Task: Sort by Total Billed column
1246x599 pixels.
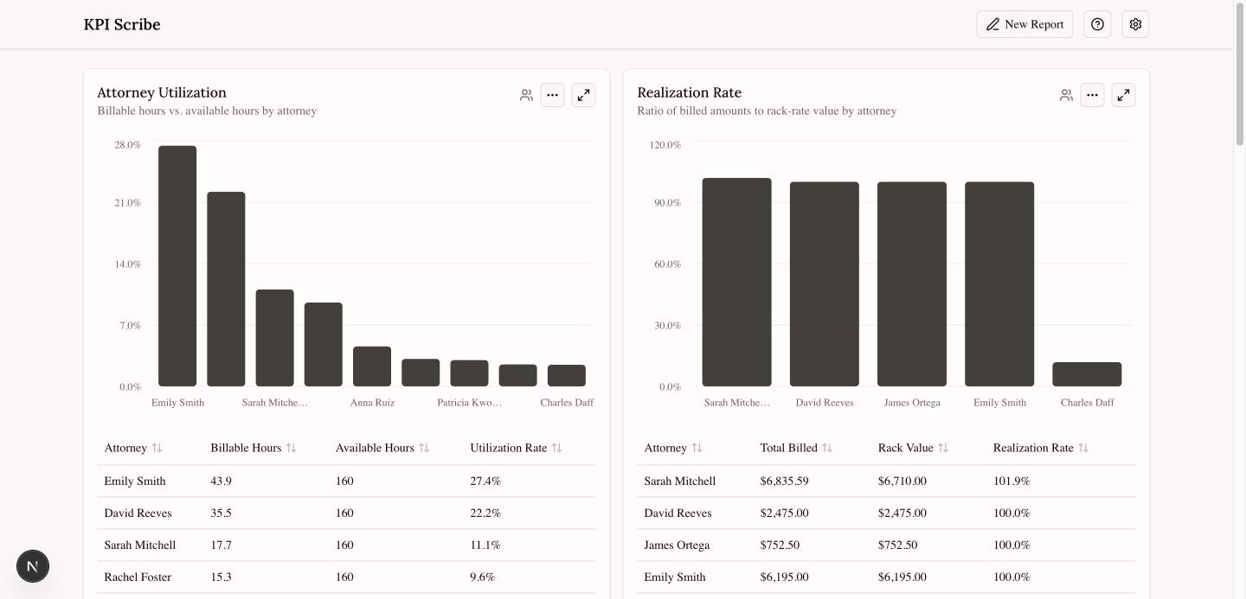Action: (796, 448)
